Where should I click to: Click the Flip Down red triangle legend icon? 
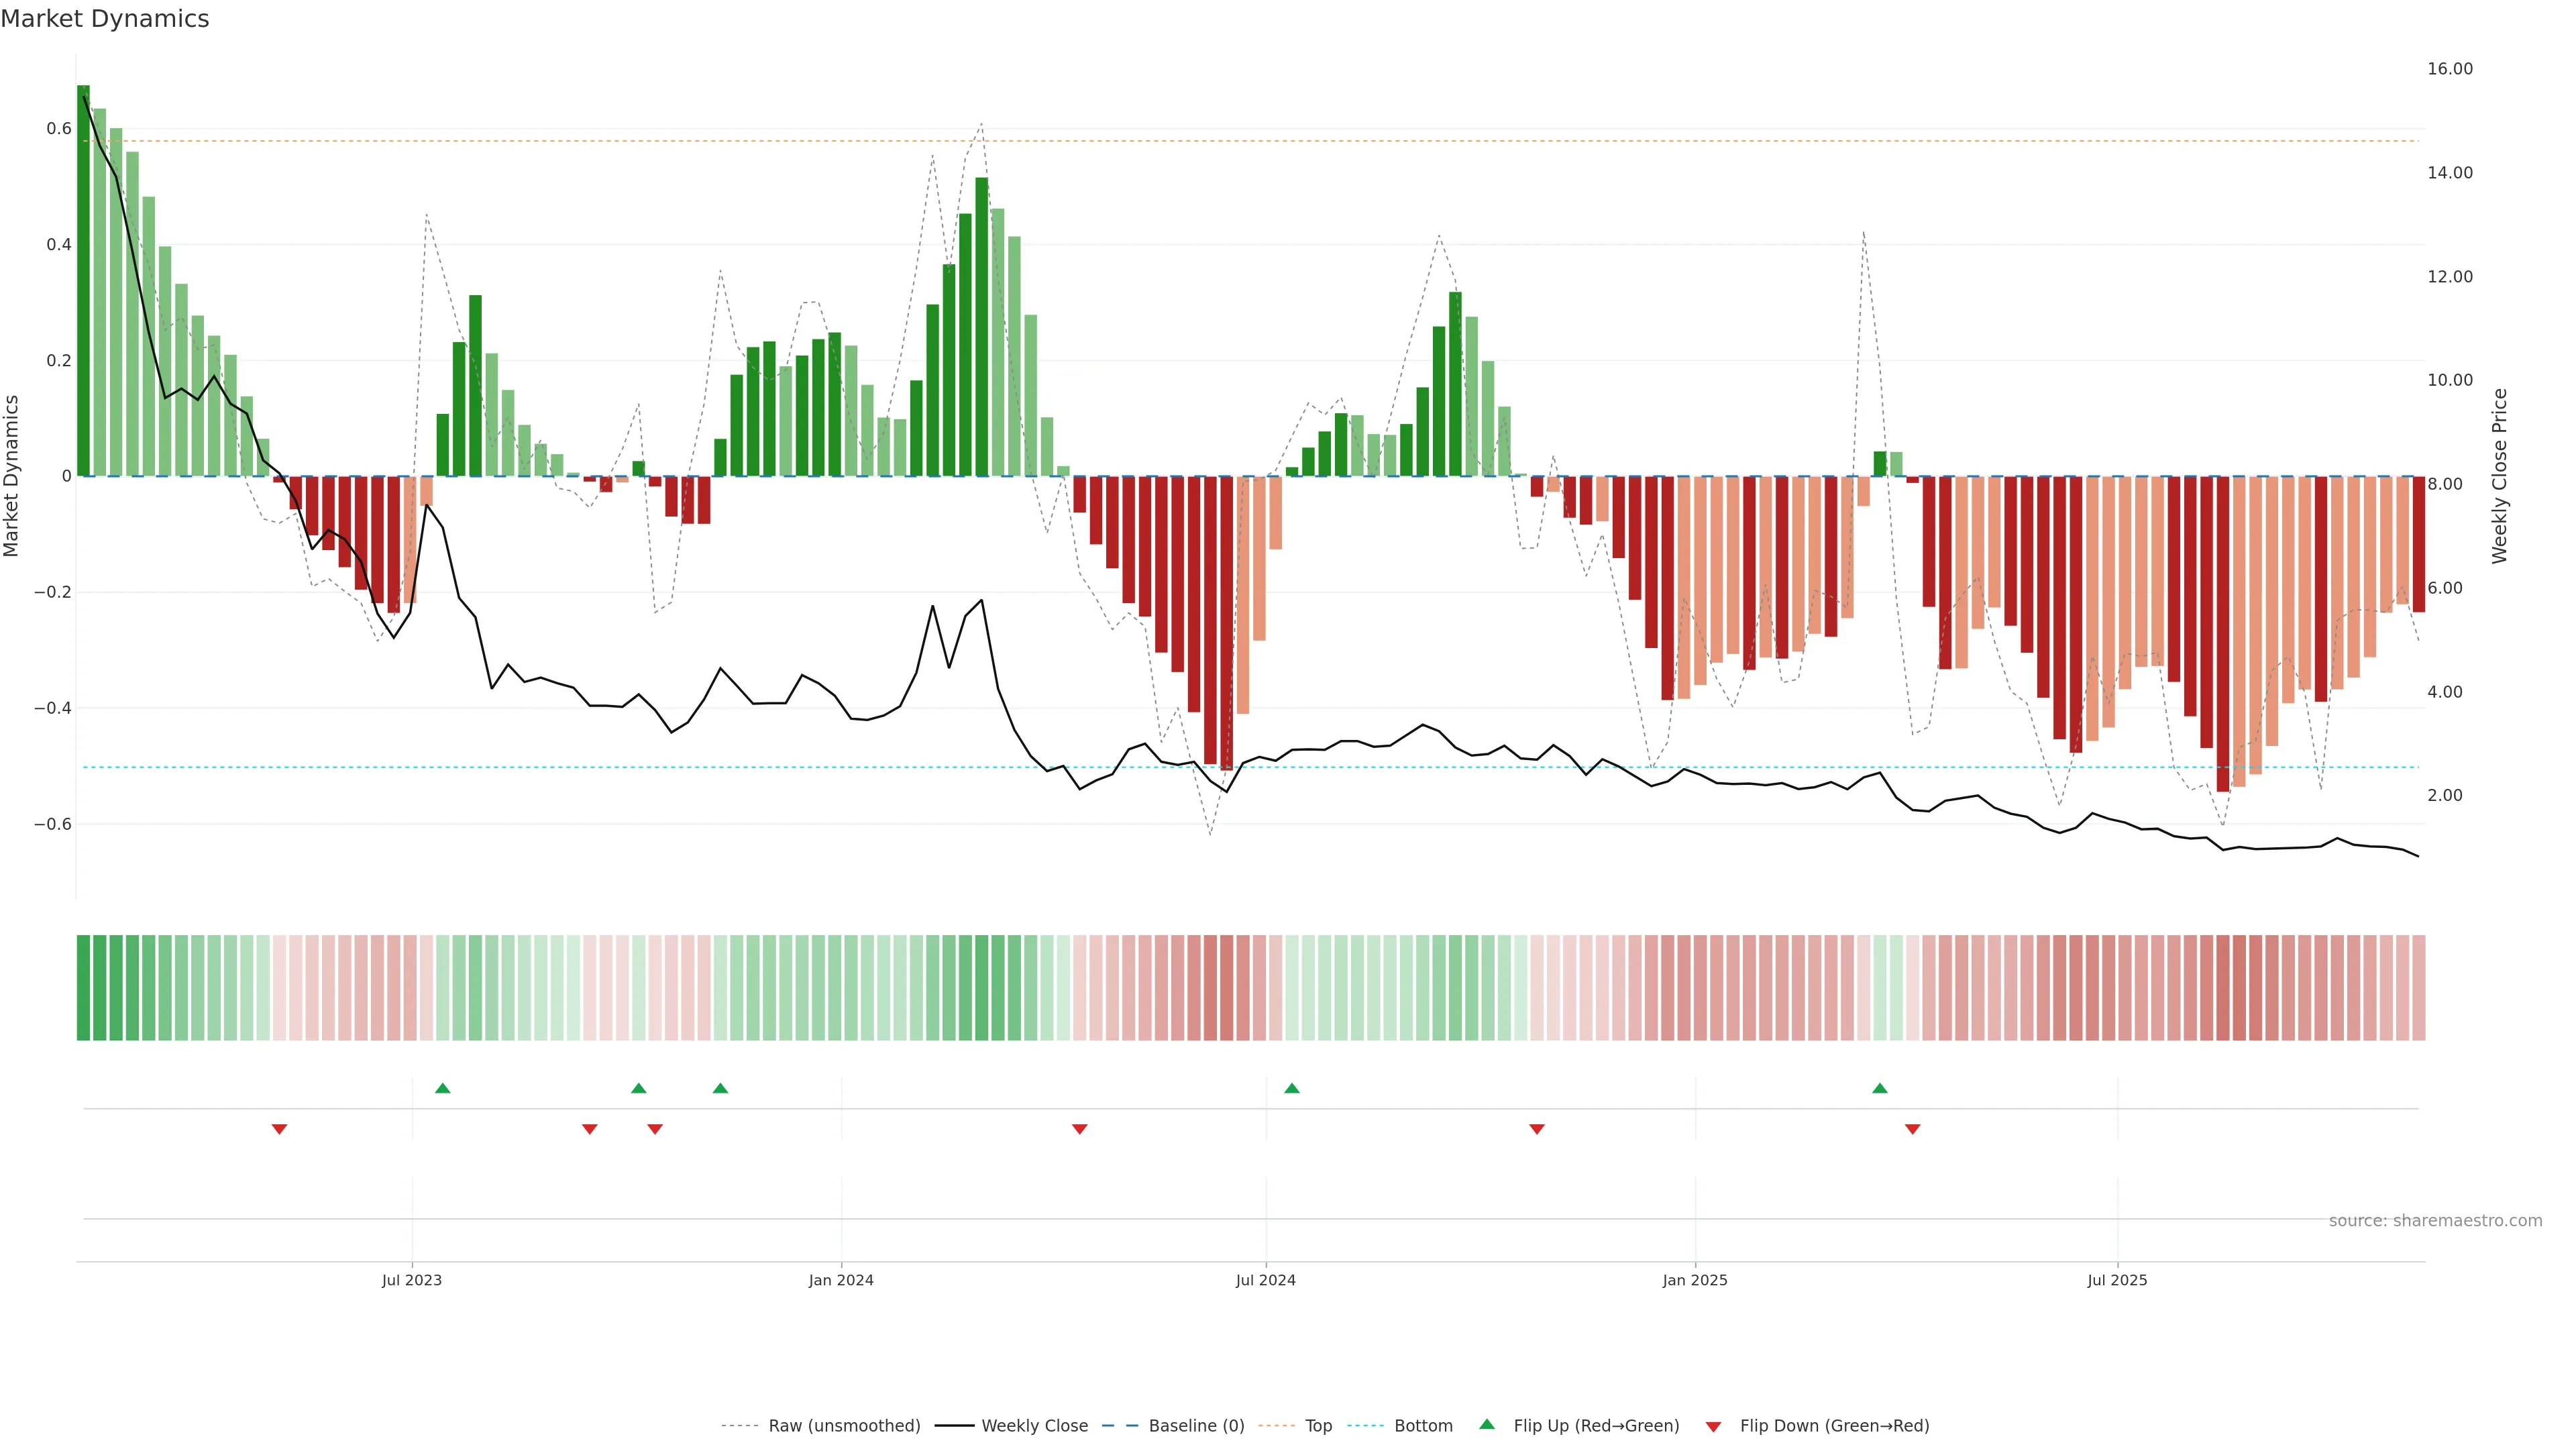click(1713, 1426)
